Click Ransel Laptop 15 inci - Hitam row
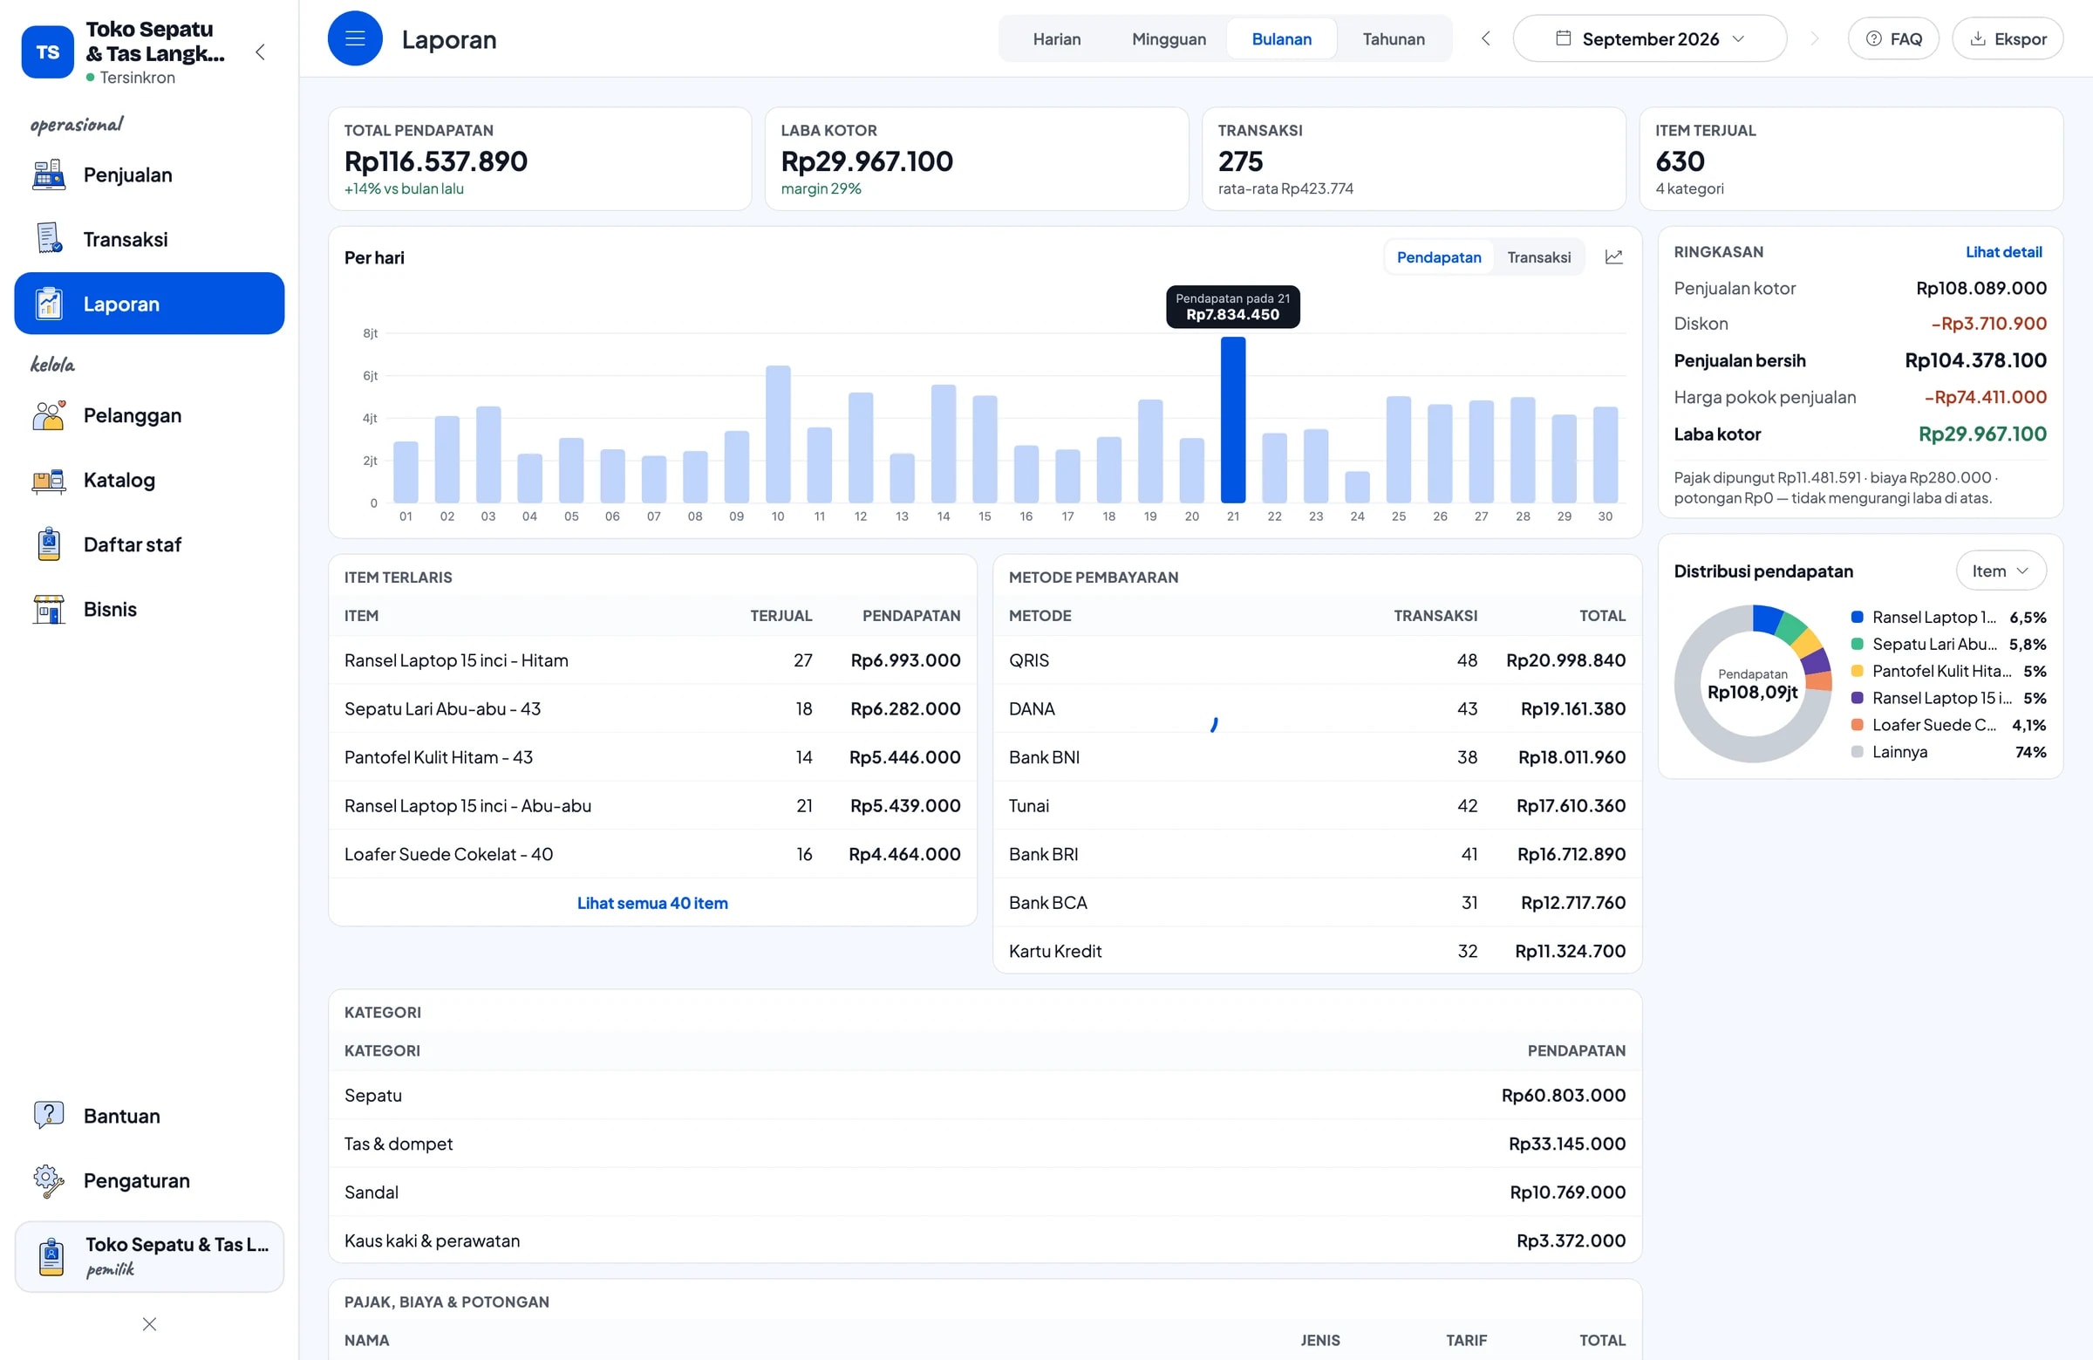Viewport: 2093px width, 1360px height. 651,659
